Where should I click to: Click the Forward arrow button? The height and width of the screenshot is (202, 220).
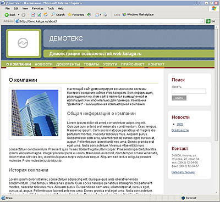24,15
